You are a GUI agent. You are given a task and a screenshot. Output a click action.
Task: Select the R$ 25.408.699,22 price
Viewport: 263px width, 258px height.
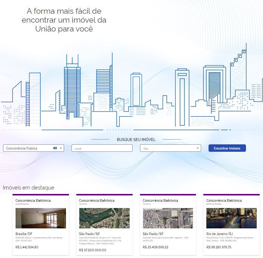coord(156,247)
